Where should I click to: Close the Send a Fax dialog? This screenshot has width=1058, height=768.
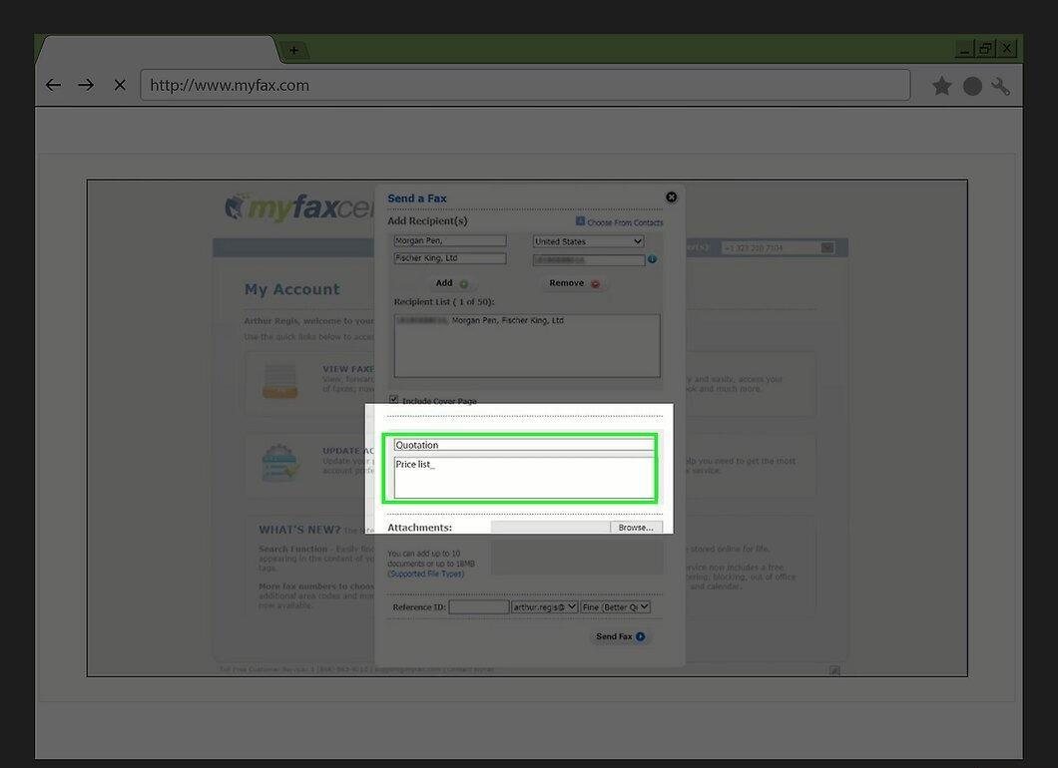(671, 196)
